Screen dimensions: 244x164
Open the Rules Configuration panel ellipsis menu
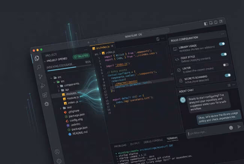(x=223, y=34)
